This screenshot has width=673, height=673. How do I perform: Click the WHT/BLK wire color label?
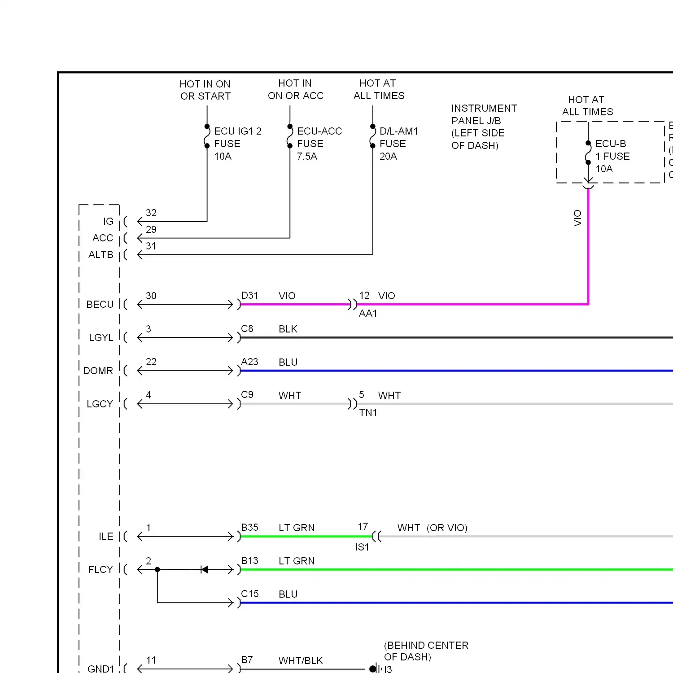pos(301,660)
